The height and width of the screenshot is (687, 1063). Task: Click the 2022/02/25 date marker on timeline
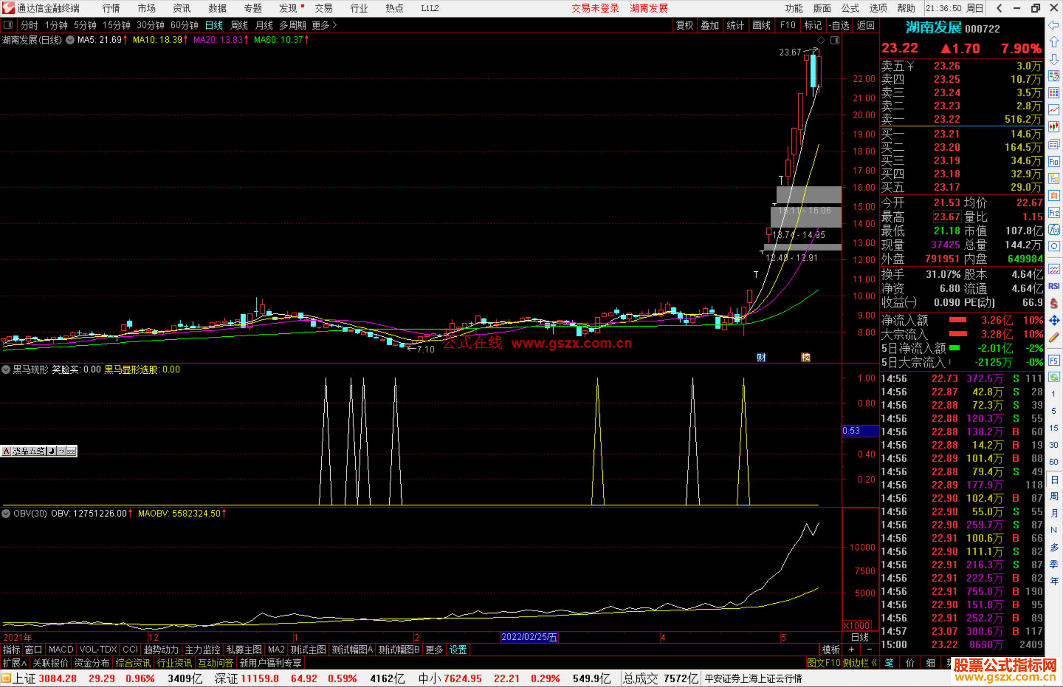click(x=530, y=637)
